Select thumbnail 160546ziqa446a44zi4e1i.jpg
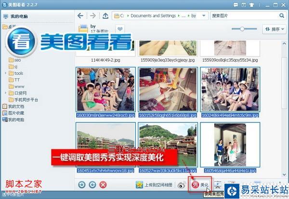289x199 pixels. 230,145
